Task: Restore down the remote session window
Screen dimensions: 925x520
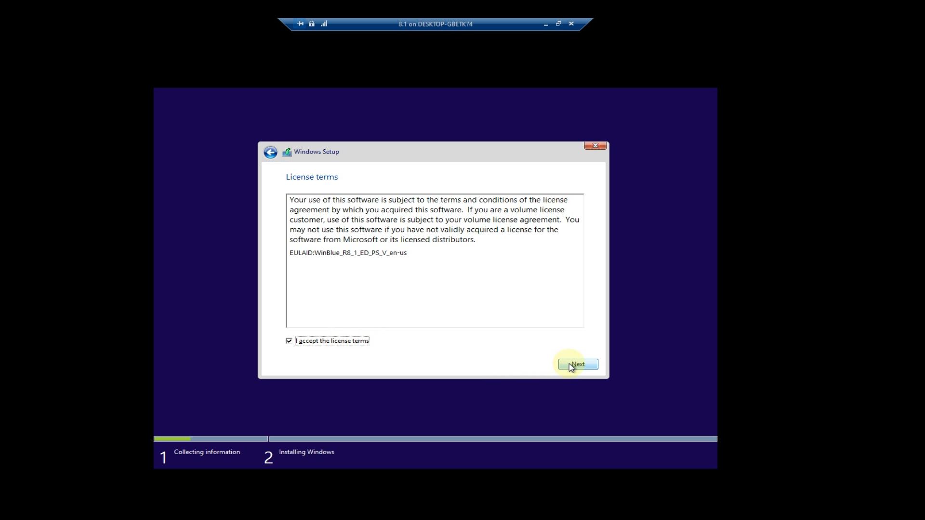Action: tap(558, 24)
